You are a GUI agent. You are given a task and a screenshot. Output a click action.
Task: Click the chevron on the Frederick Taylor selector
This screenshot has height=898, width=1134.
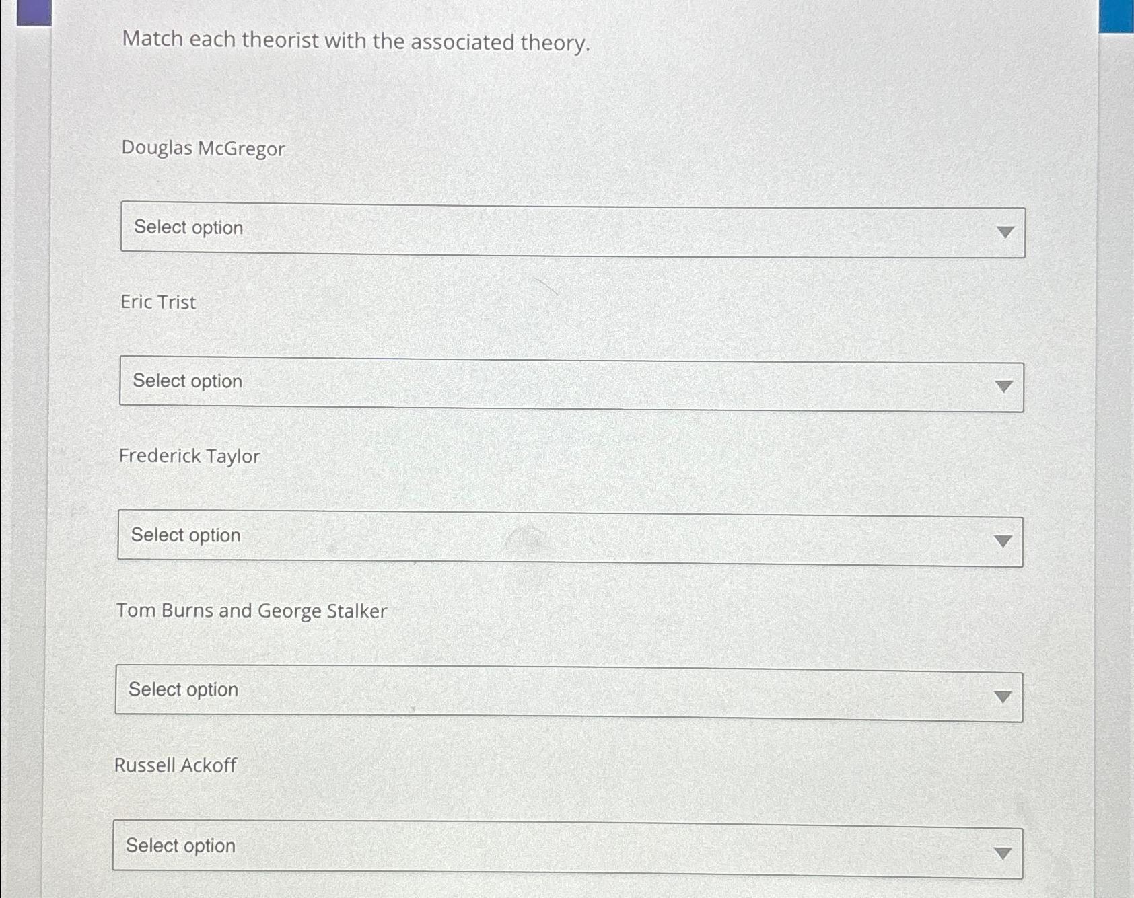tap(1003, 539)
